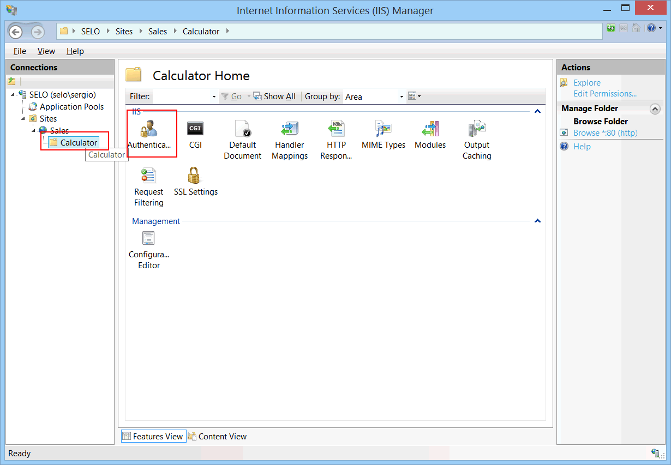Collapse the IIS group section

point(537,111)
